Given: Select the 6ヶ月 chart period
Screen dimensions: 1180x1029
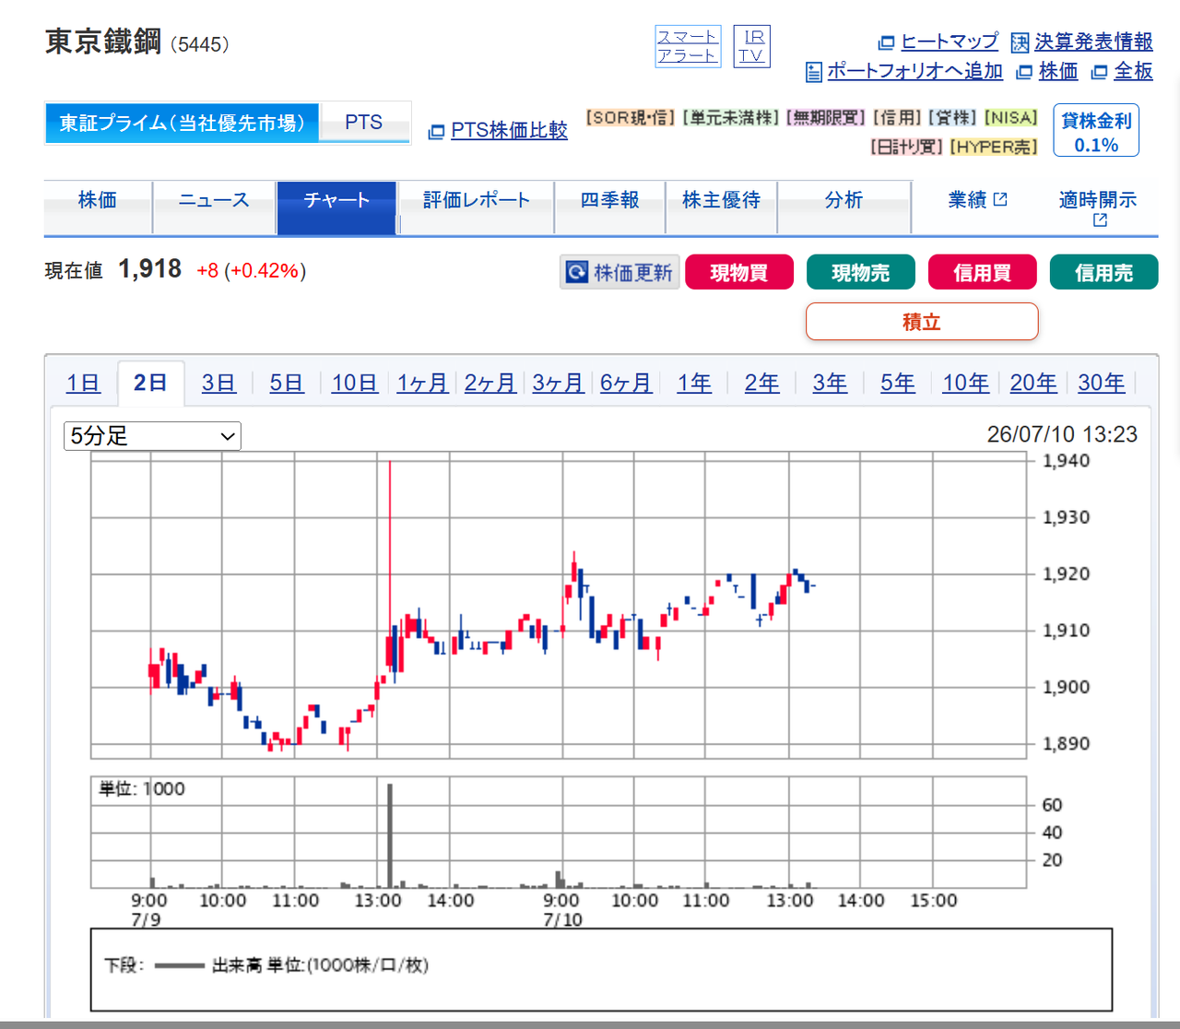Looking at the screenshot, I should pyautogui.click(x=626, y=383).
